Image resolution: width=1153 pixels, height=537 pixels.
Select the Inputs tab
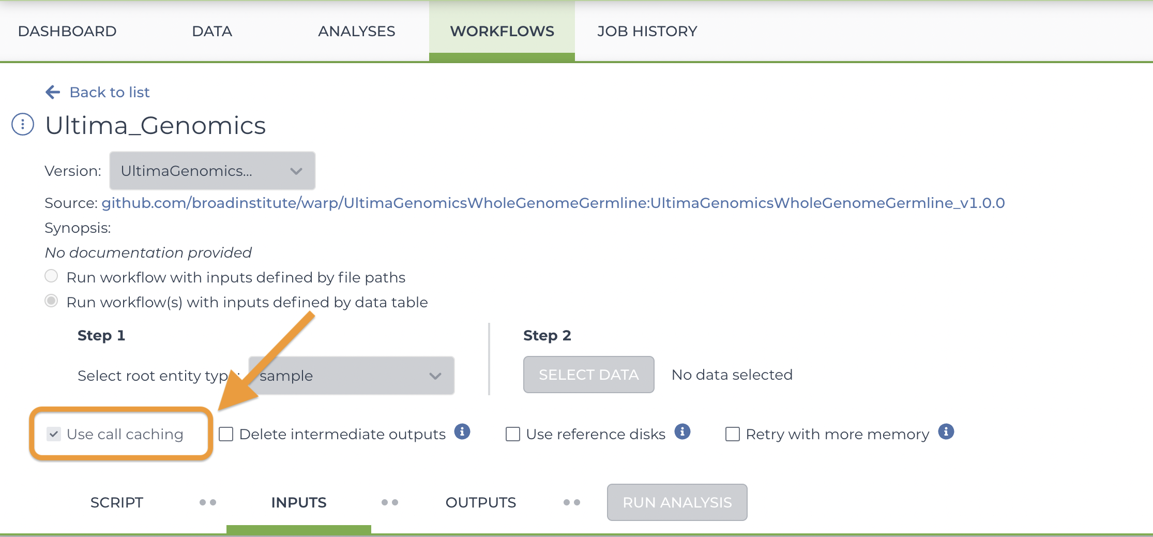click(299, 502)
